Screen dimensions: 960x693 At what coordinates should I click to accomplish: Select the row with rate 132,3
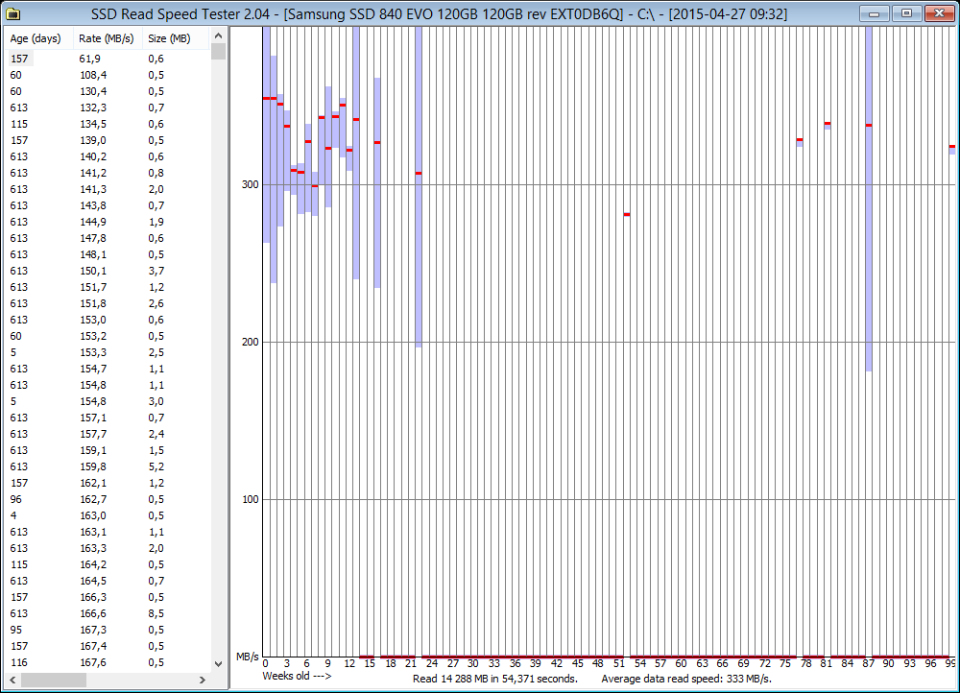coord(108,108)
